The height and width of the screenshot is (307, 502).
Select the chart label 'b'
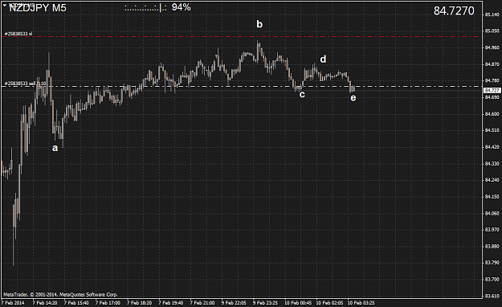(x=259, y=24)
